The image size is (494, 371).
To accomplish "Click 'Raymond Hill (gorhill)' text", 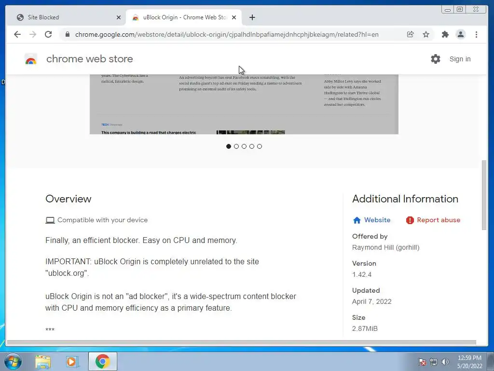I will click(x=385, y=247).
